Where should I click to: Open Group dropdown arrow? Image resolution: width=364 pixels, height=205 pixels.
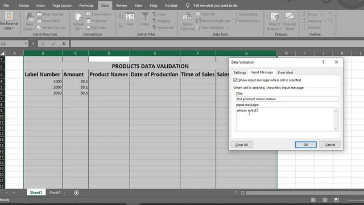click(321, 14)
